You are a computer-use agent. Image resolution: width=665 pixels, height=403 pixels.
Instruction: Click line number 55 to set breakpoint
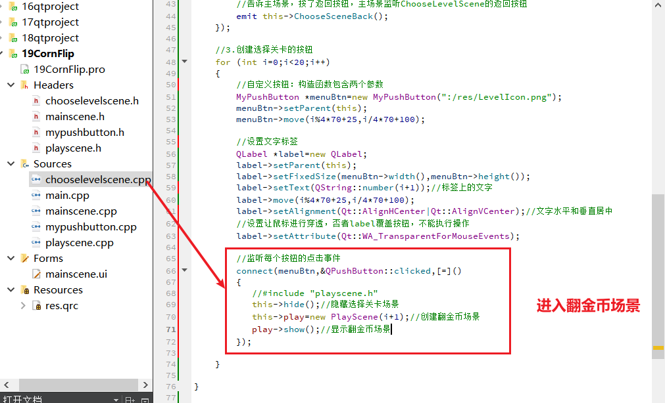pyautogui.click(x=170, y=142)
